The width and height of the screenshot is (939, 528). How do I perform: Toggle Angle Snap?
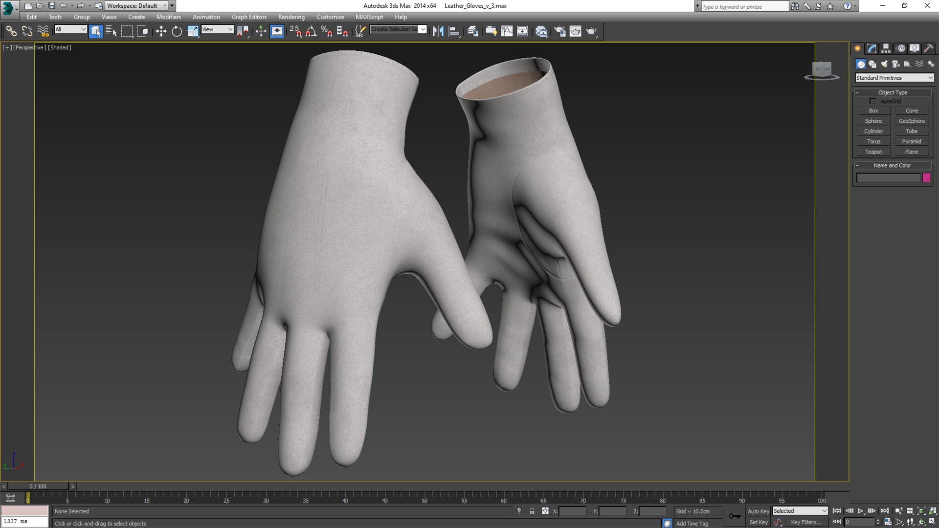pyautogui.click(x=311, y=31)
